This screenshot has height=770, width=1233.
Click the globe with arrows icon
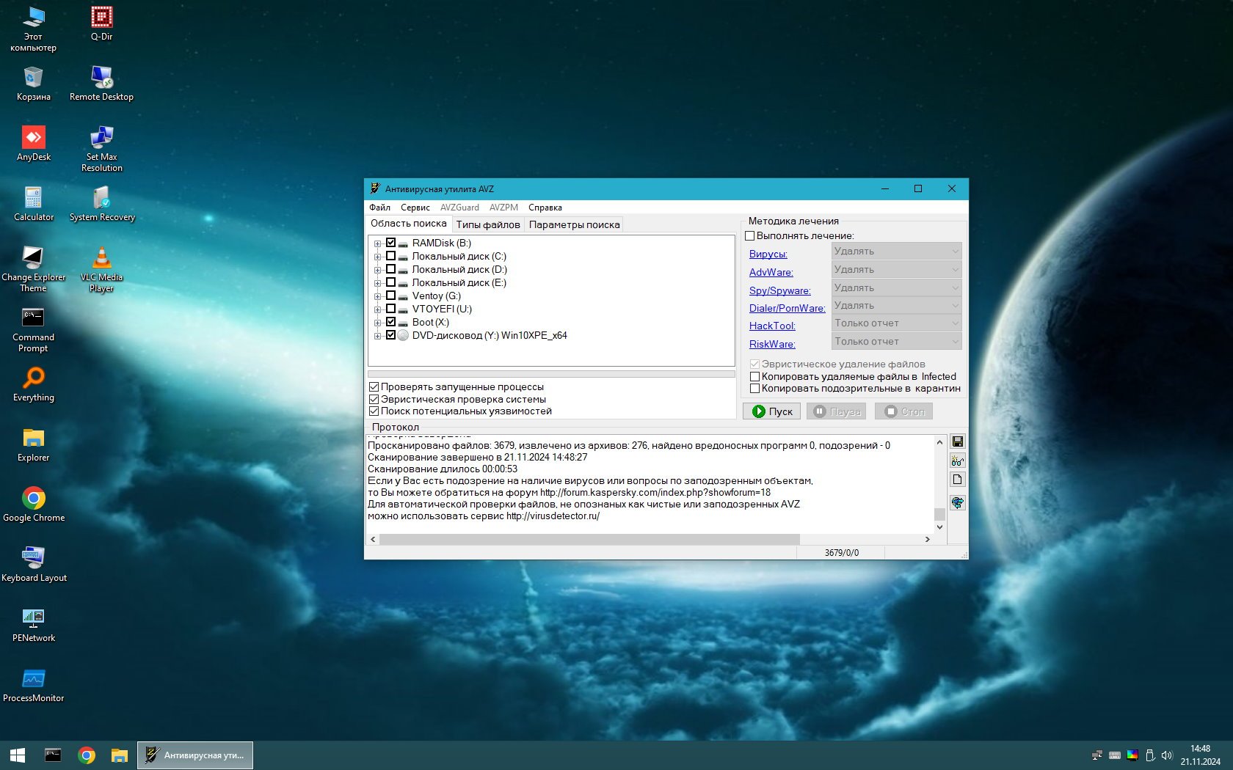[x=957, y=502]
